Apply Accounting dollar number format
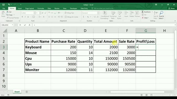The image size is (177, 99). [x=84, y=17]
